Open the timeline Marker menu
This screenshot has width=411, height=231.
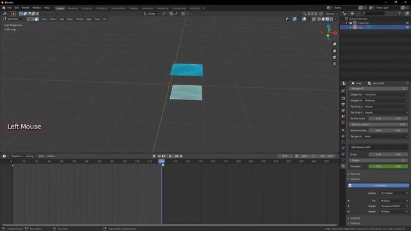[x=51, y=156]
